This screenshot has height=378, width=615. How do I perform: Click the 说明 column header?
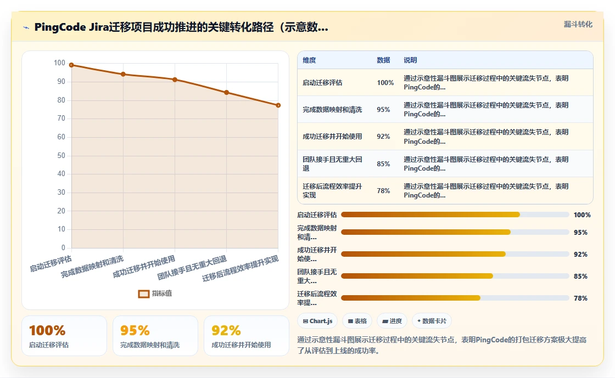[410, 60]
